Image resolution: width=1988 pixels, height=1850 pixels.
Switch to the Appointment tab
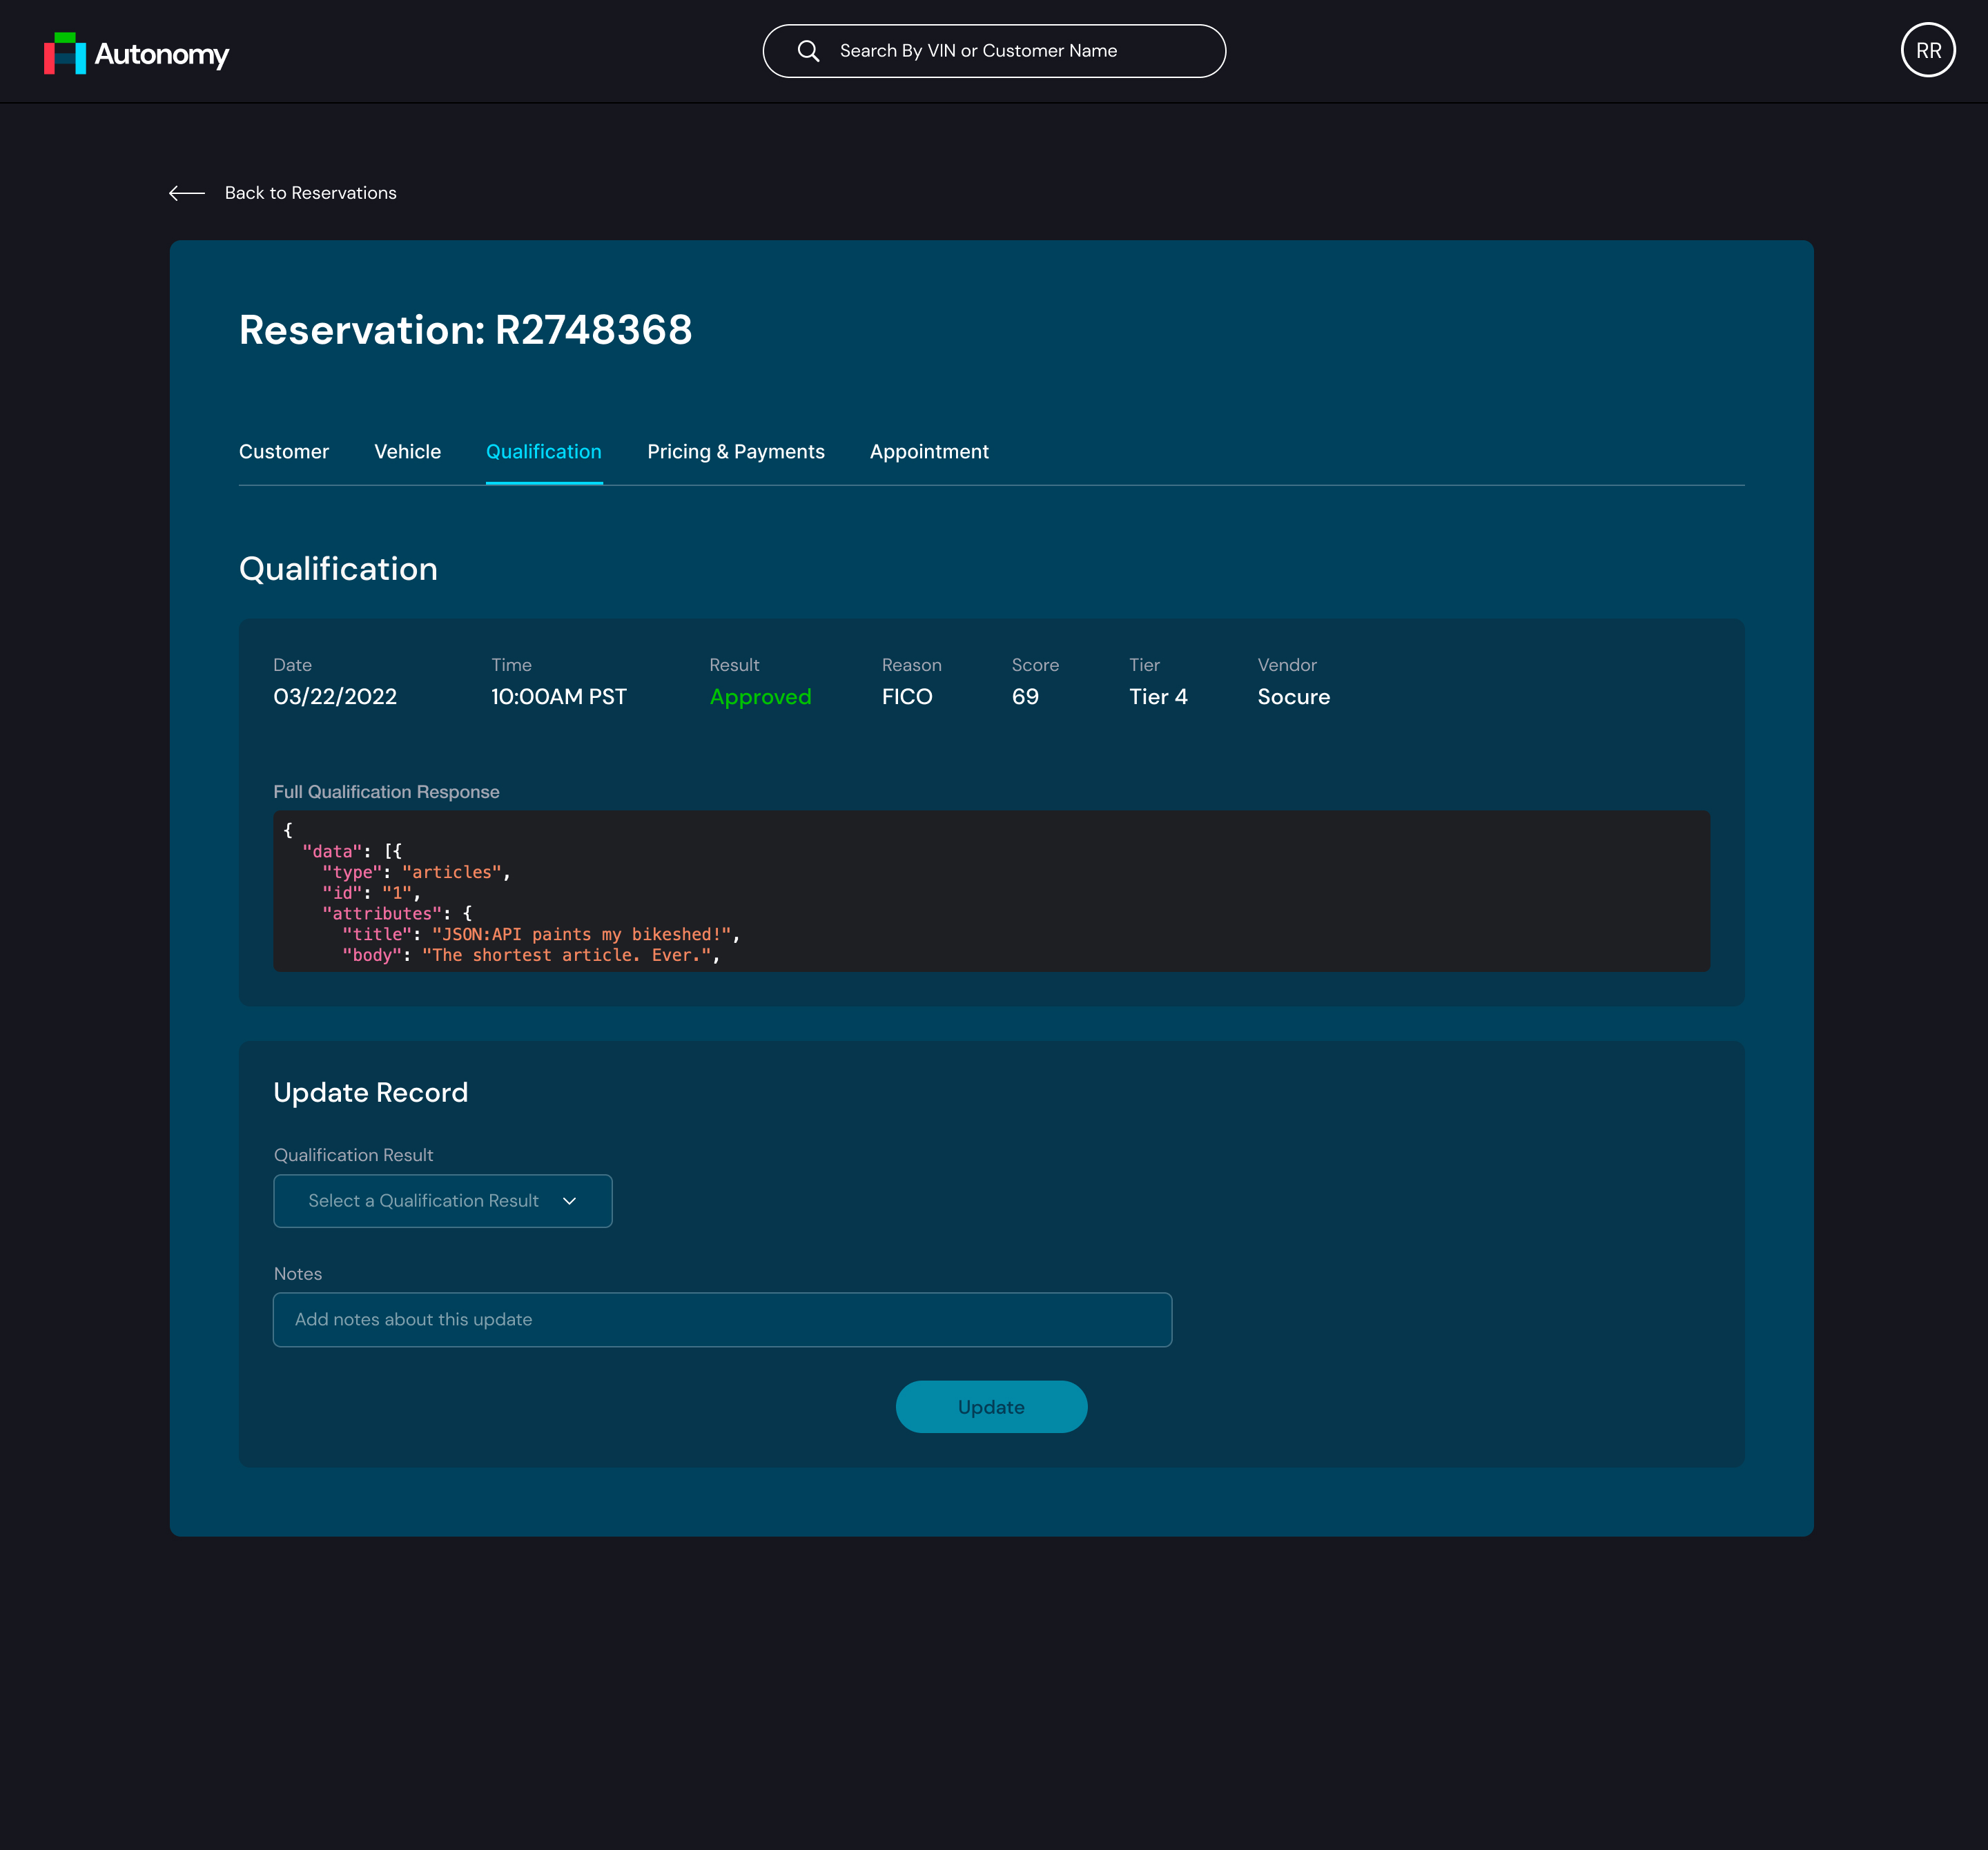[928, 452]
